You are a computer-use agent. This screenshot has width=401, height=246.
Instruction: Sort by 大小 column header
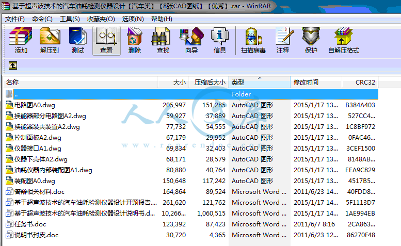173,82
